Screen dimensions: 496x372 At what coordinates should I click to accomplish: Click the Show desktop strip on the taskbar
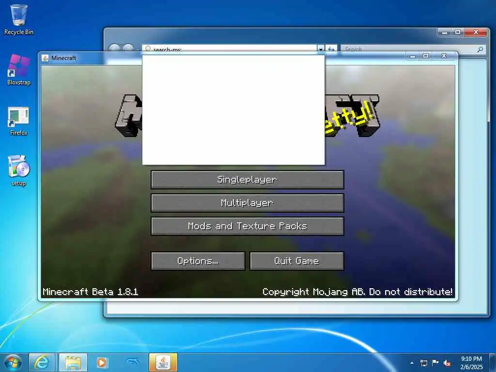tap(493, 362)
